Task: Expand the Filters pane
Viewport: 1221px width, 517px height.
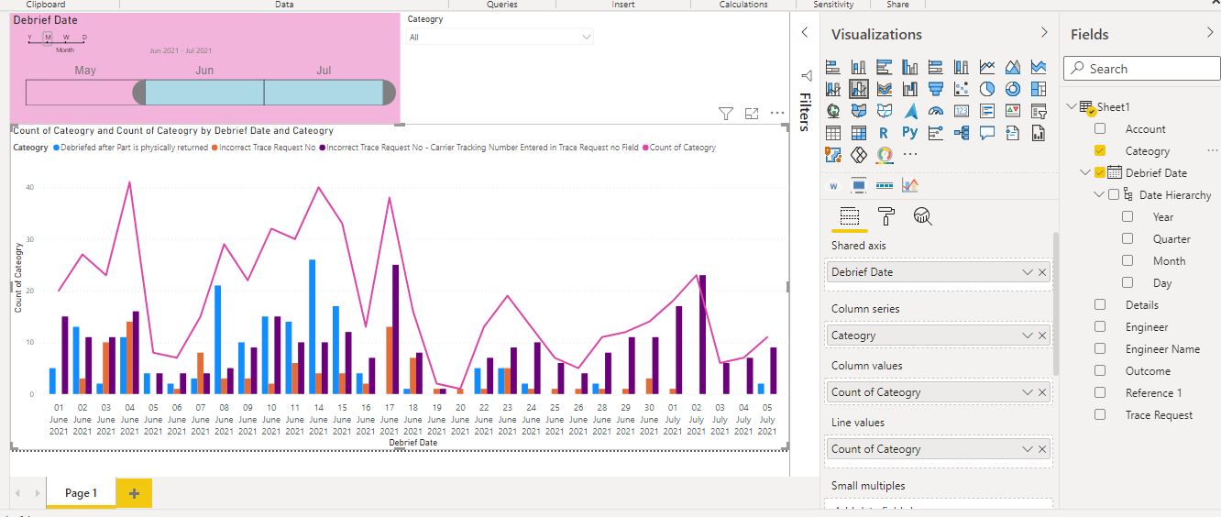Action: pyautogui.click(x=805, y=32)
